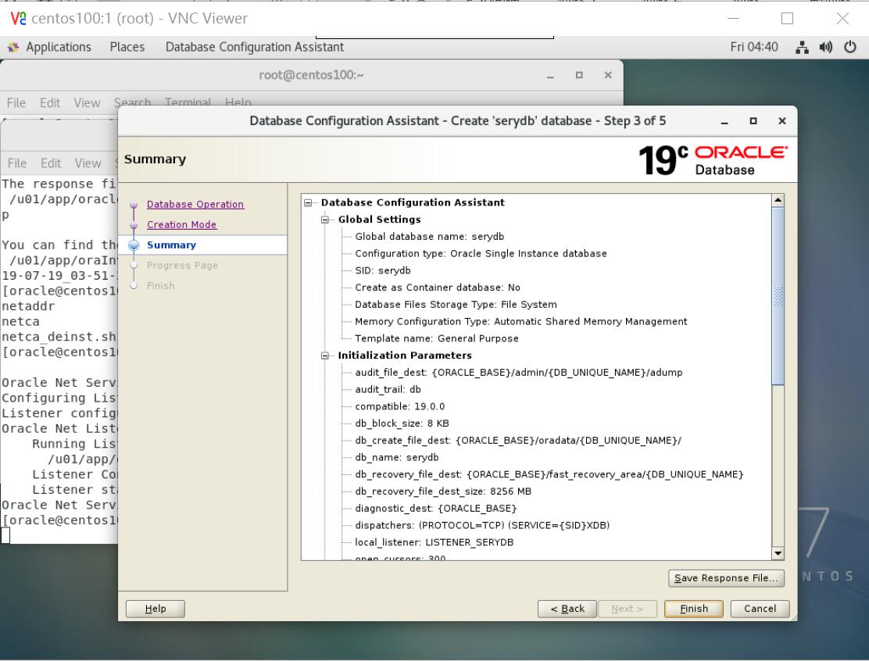Screen dimensions: 869x661
Task: Select the 'db_name: serydb' row
Action: click(397, 458)
